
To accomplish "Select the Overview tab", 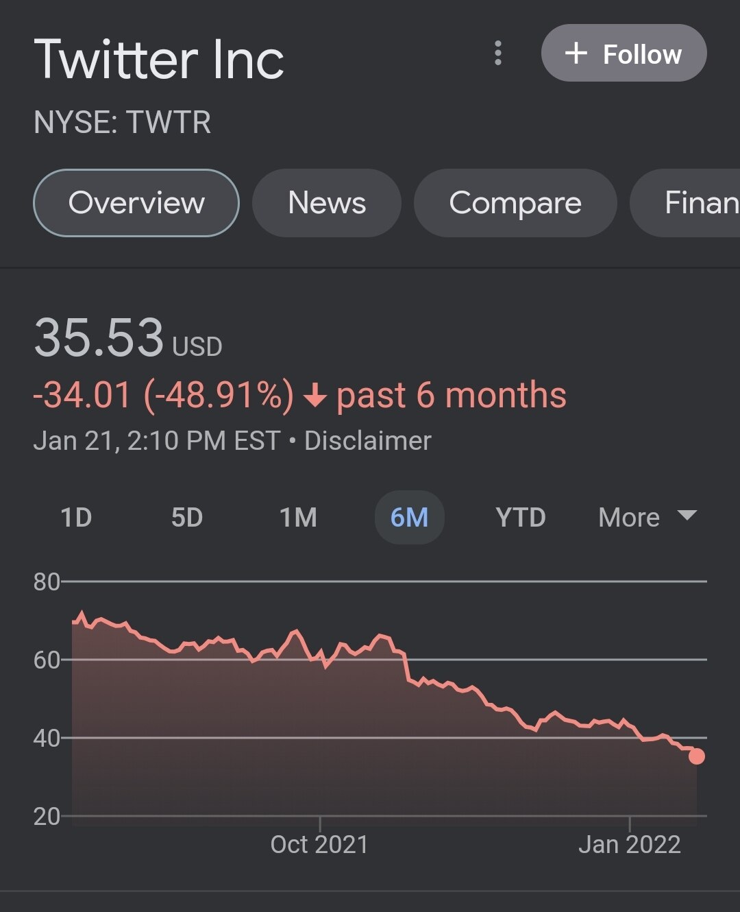I will point(136,203).
